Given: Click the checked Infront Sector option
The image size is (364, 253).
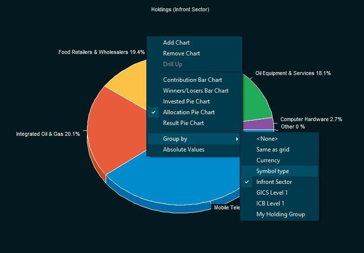Looking at the screenshot, I should pos(280,182).
